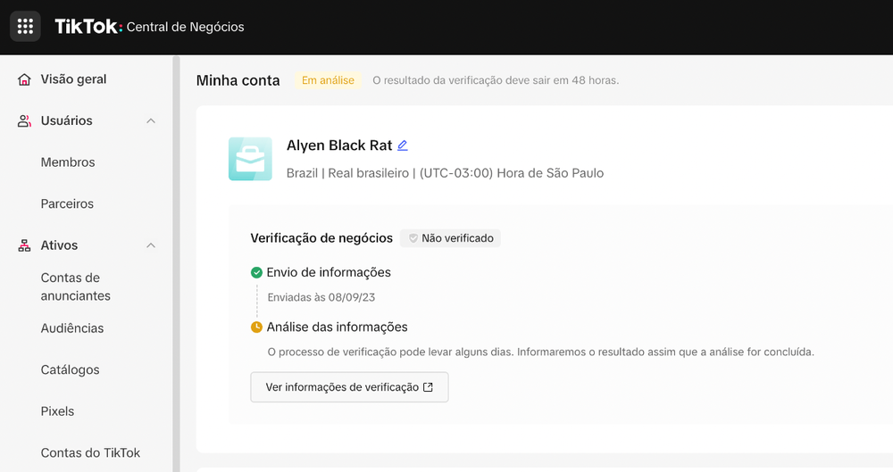
Task: Click the Não verificado badge
Action: (x=450, y=238)
